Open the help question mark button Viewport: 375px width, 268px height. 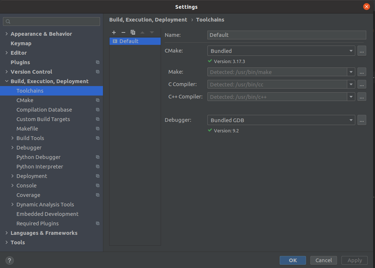9,260
